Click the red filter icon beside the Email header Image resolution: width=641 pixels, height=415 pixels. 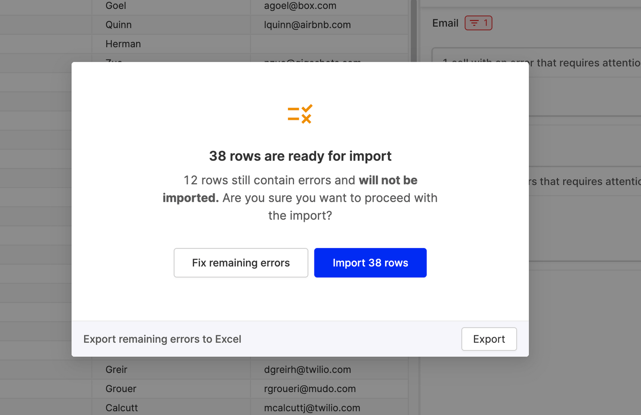click(478, 23)
